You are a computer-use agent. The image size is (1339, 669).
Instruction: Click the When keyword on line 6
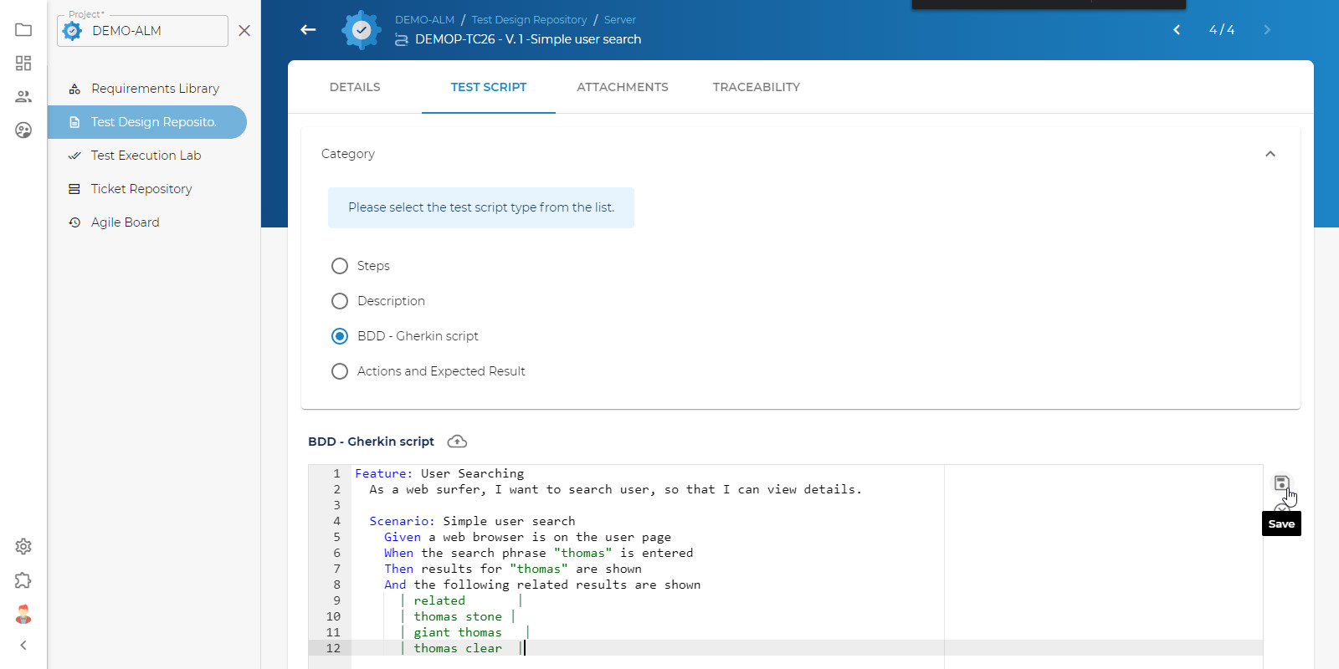coord(399,553)
